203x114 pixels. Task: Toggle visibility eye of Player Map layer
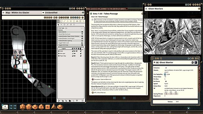tap(75, 56)
